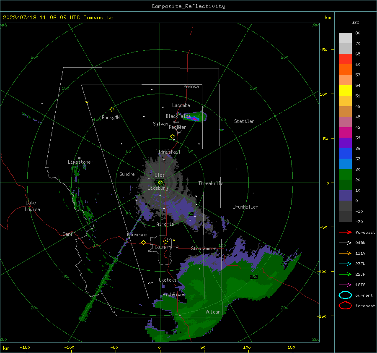This screenshot has height=353, width=377.
Task: Click the orange 111V arrow legend icon
Action: [x=345, y=253]
